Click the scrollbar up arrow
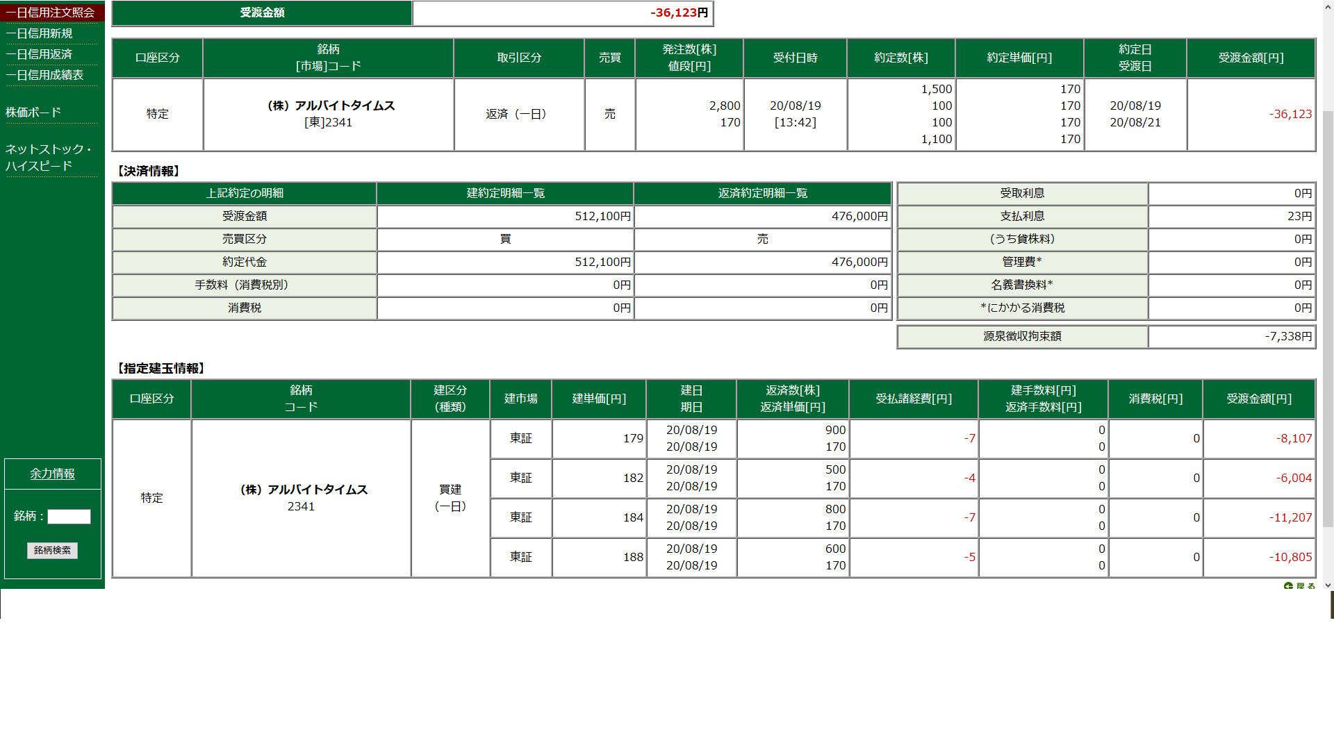This screenshot has width=1334, height=750. [1328, 6]
